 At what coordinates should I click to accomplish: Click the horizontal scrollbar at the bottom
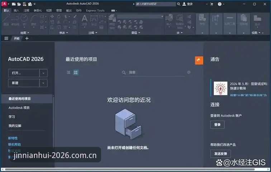point(130,169)
